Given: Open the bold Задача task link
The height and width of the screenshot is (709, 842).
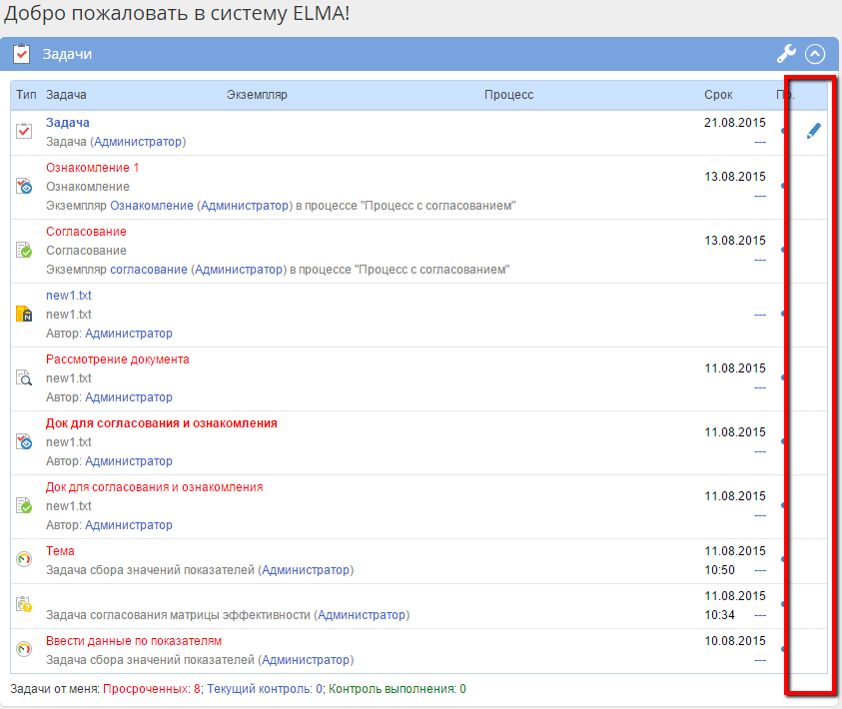Looking at the screenshot, I should pos(68,123).
